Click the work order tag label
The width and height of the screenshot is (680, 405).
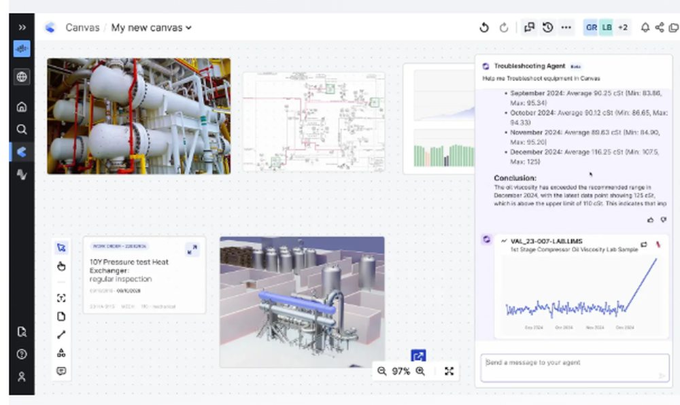[119, 246]
